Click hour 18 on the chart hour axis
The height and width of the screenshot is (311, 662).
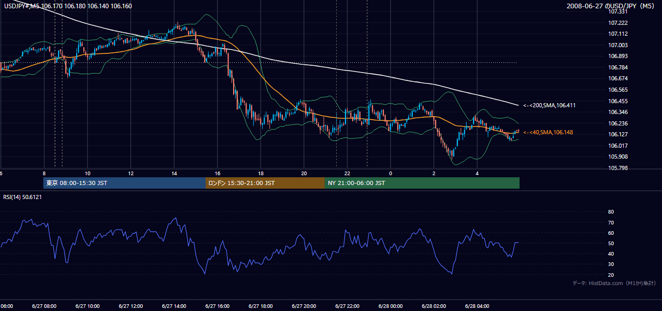click(261, 173)
